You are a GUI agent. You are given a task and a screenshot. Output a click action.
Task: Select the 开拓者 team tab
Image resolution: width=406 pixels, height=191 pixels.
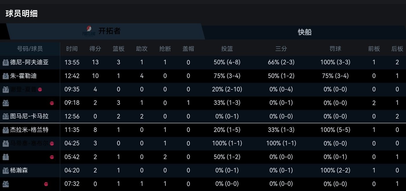(x=109, y=31)
